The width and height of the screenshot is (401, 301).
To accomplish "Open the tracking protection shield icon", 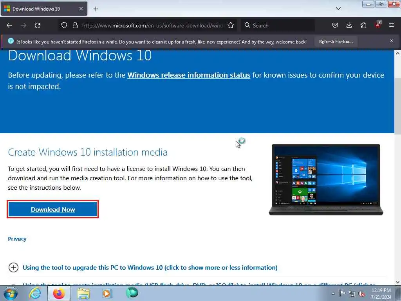I will coord(64,25).
